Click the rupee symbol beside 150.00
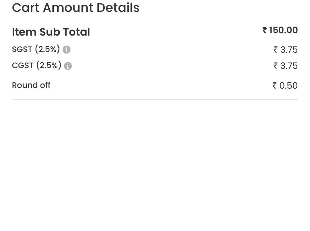The height and width of the screenshot is (231, 310). click(x=265, y=30)
